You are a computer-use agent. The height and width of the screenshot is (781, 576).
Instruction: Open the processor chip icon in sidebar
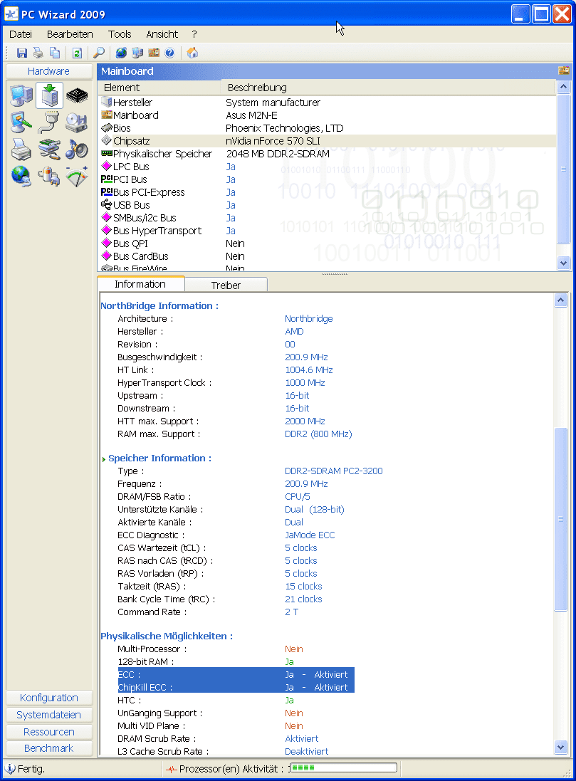77,95
